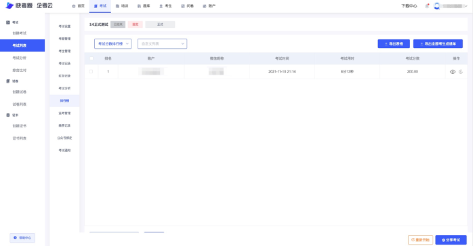Click the 重新开始 button

[x=421, y=240]
